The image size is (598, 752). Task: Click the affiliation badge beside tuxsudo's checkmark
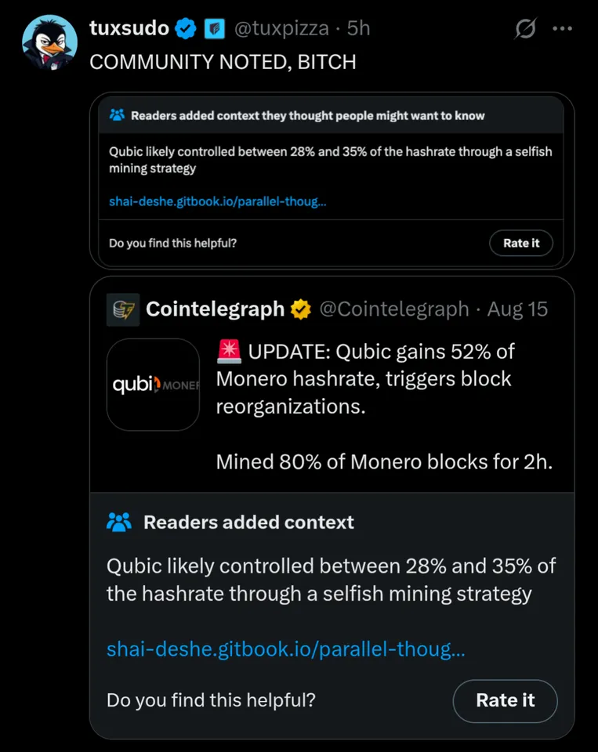[x=215, y=29]
